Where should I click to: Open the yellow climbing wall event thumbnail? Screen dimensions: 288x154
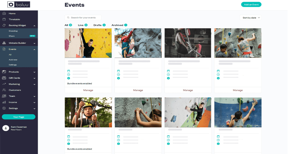[88, 43]
